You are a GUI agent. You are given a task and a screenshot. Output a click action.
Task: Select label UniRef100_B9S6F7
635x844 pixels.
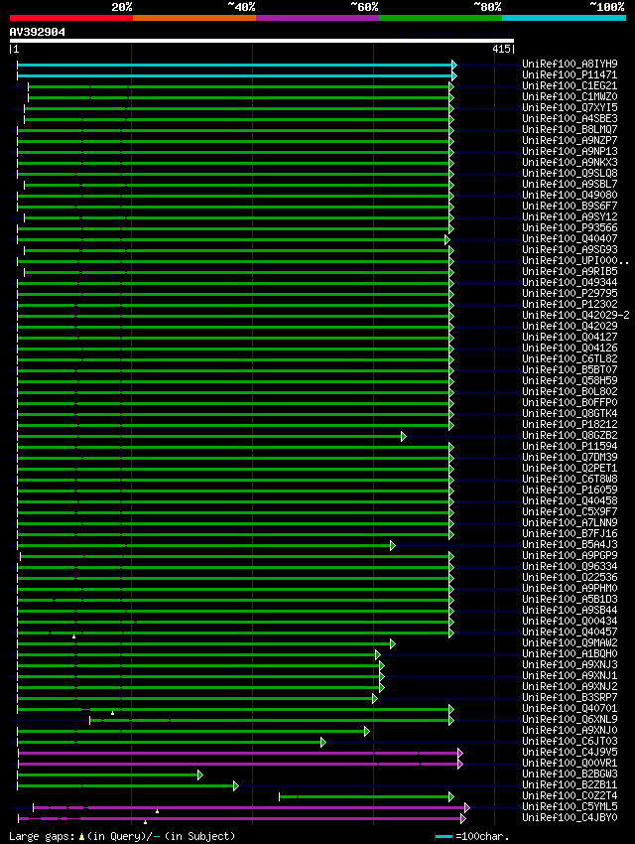coord(570,206)
